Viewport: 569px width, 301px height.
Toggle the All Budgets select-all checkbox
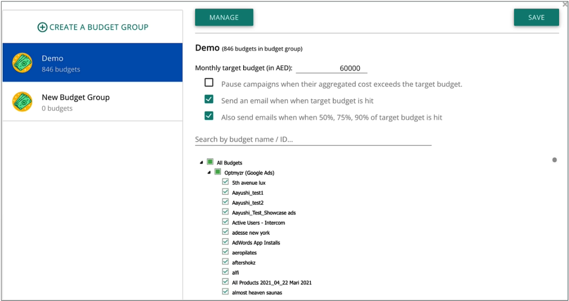click(x=210, y=162)
